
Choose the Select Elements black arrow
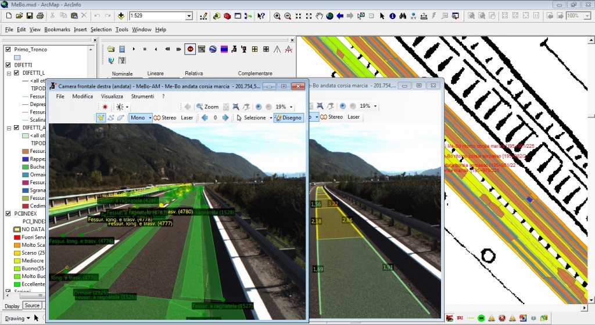tap(382, 16)
